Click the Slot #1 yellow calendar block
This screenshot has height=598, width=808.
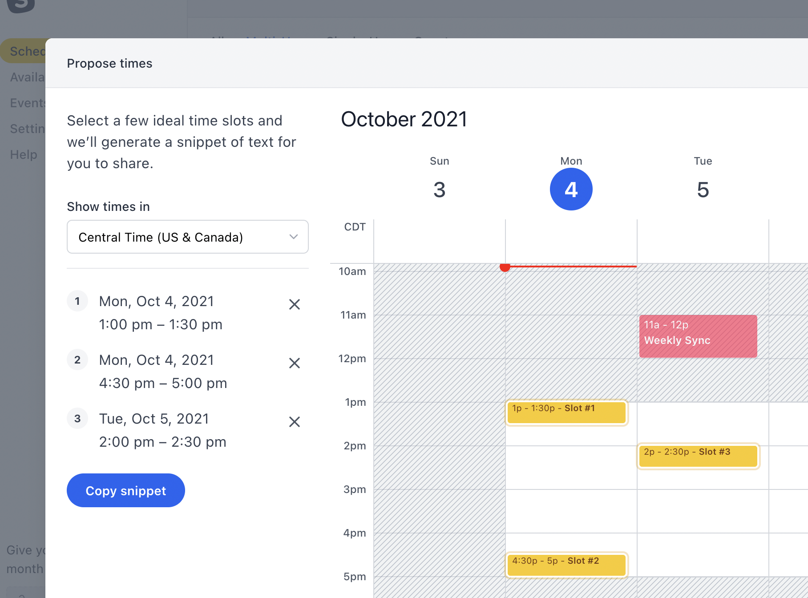pyautogui.click(x=566, y=412)
